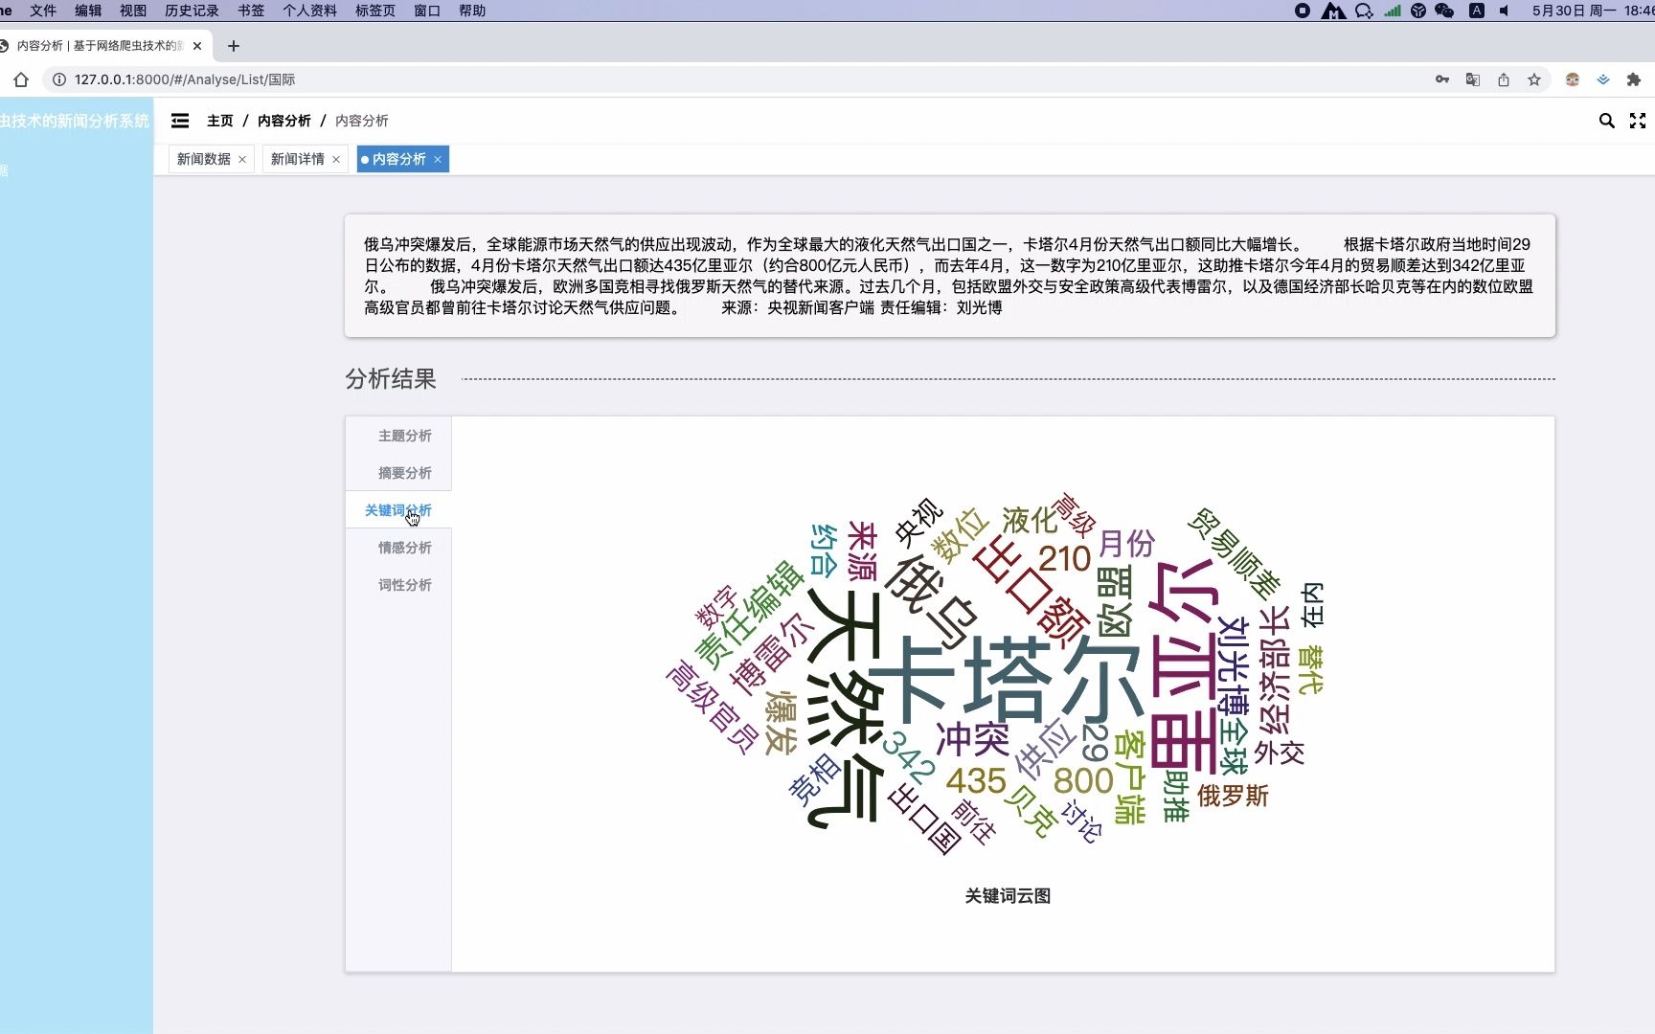Bookmark this page with the star icon

(x=1534, y=79)
